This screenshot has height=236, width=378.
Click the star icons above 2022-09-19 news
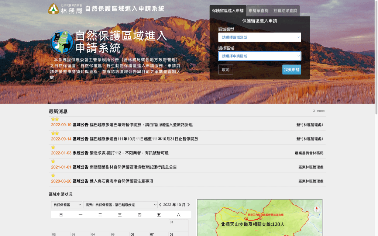coord(55,119)
